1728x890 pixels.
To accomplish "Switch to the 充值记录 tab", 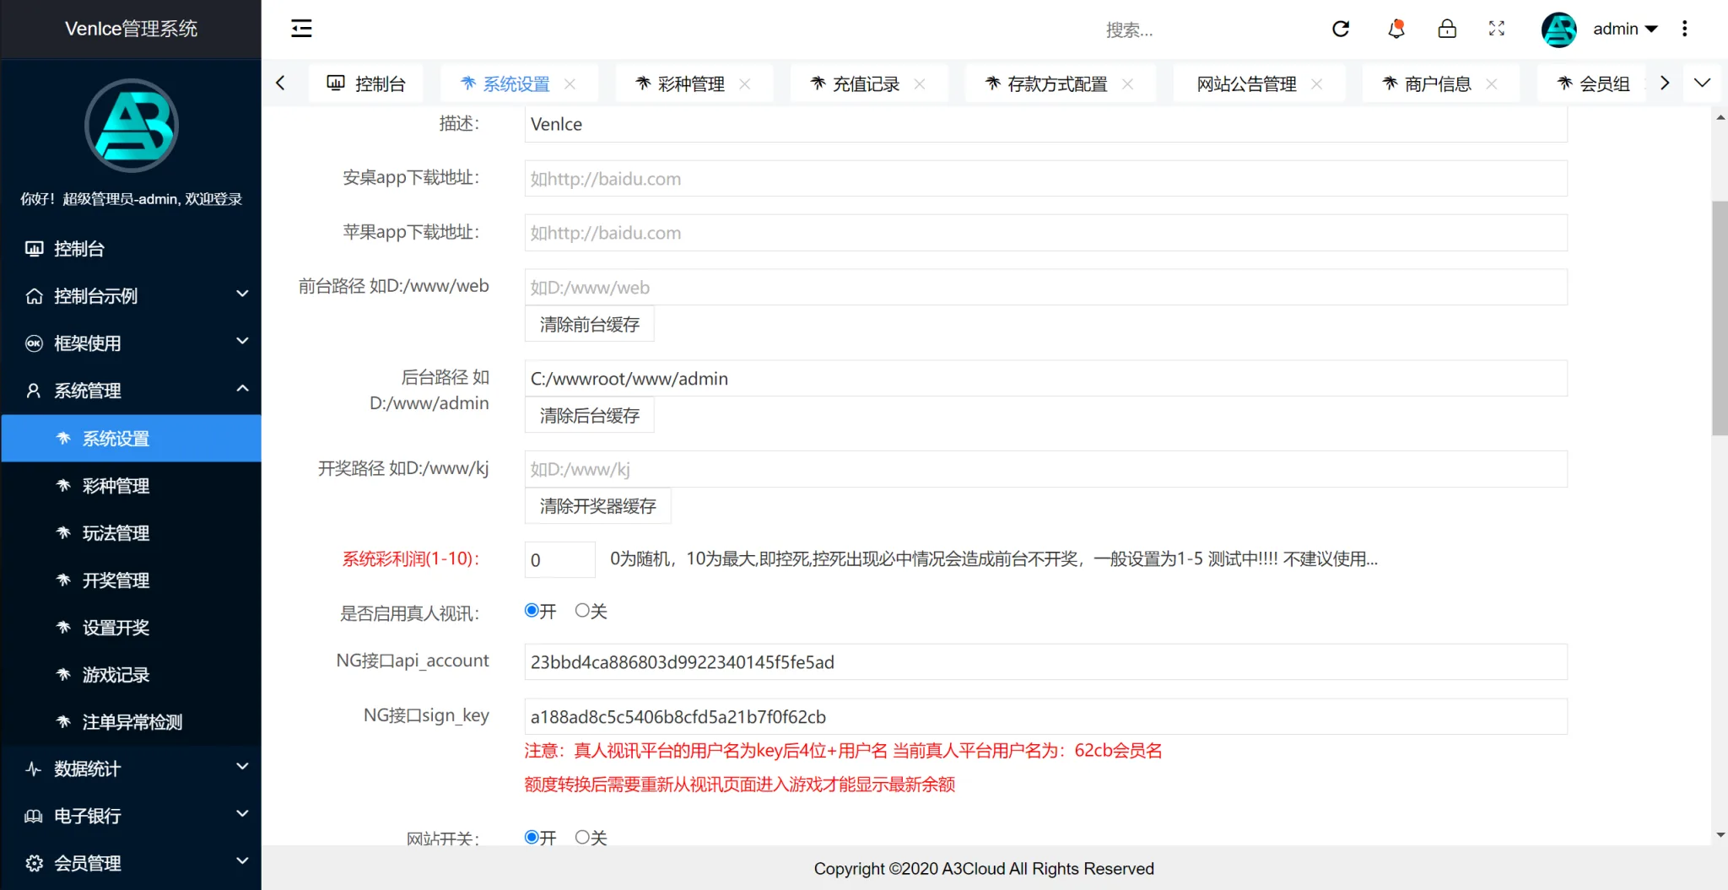I will coord(865,84).
